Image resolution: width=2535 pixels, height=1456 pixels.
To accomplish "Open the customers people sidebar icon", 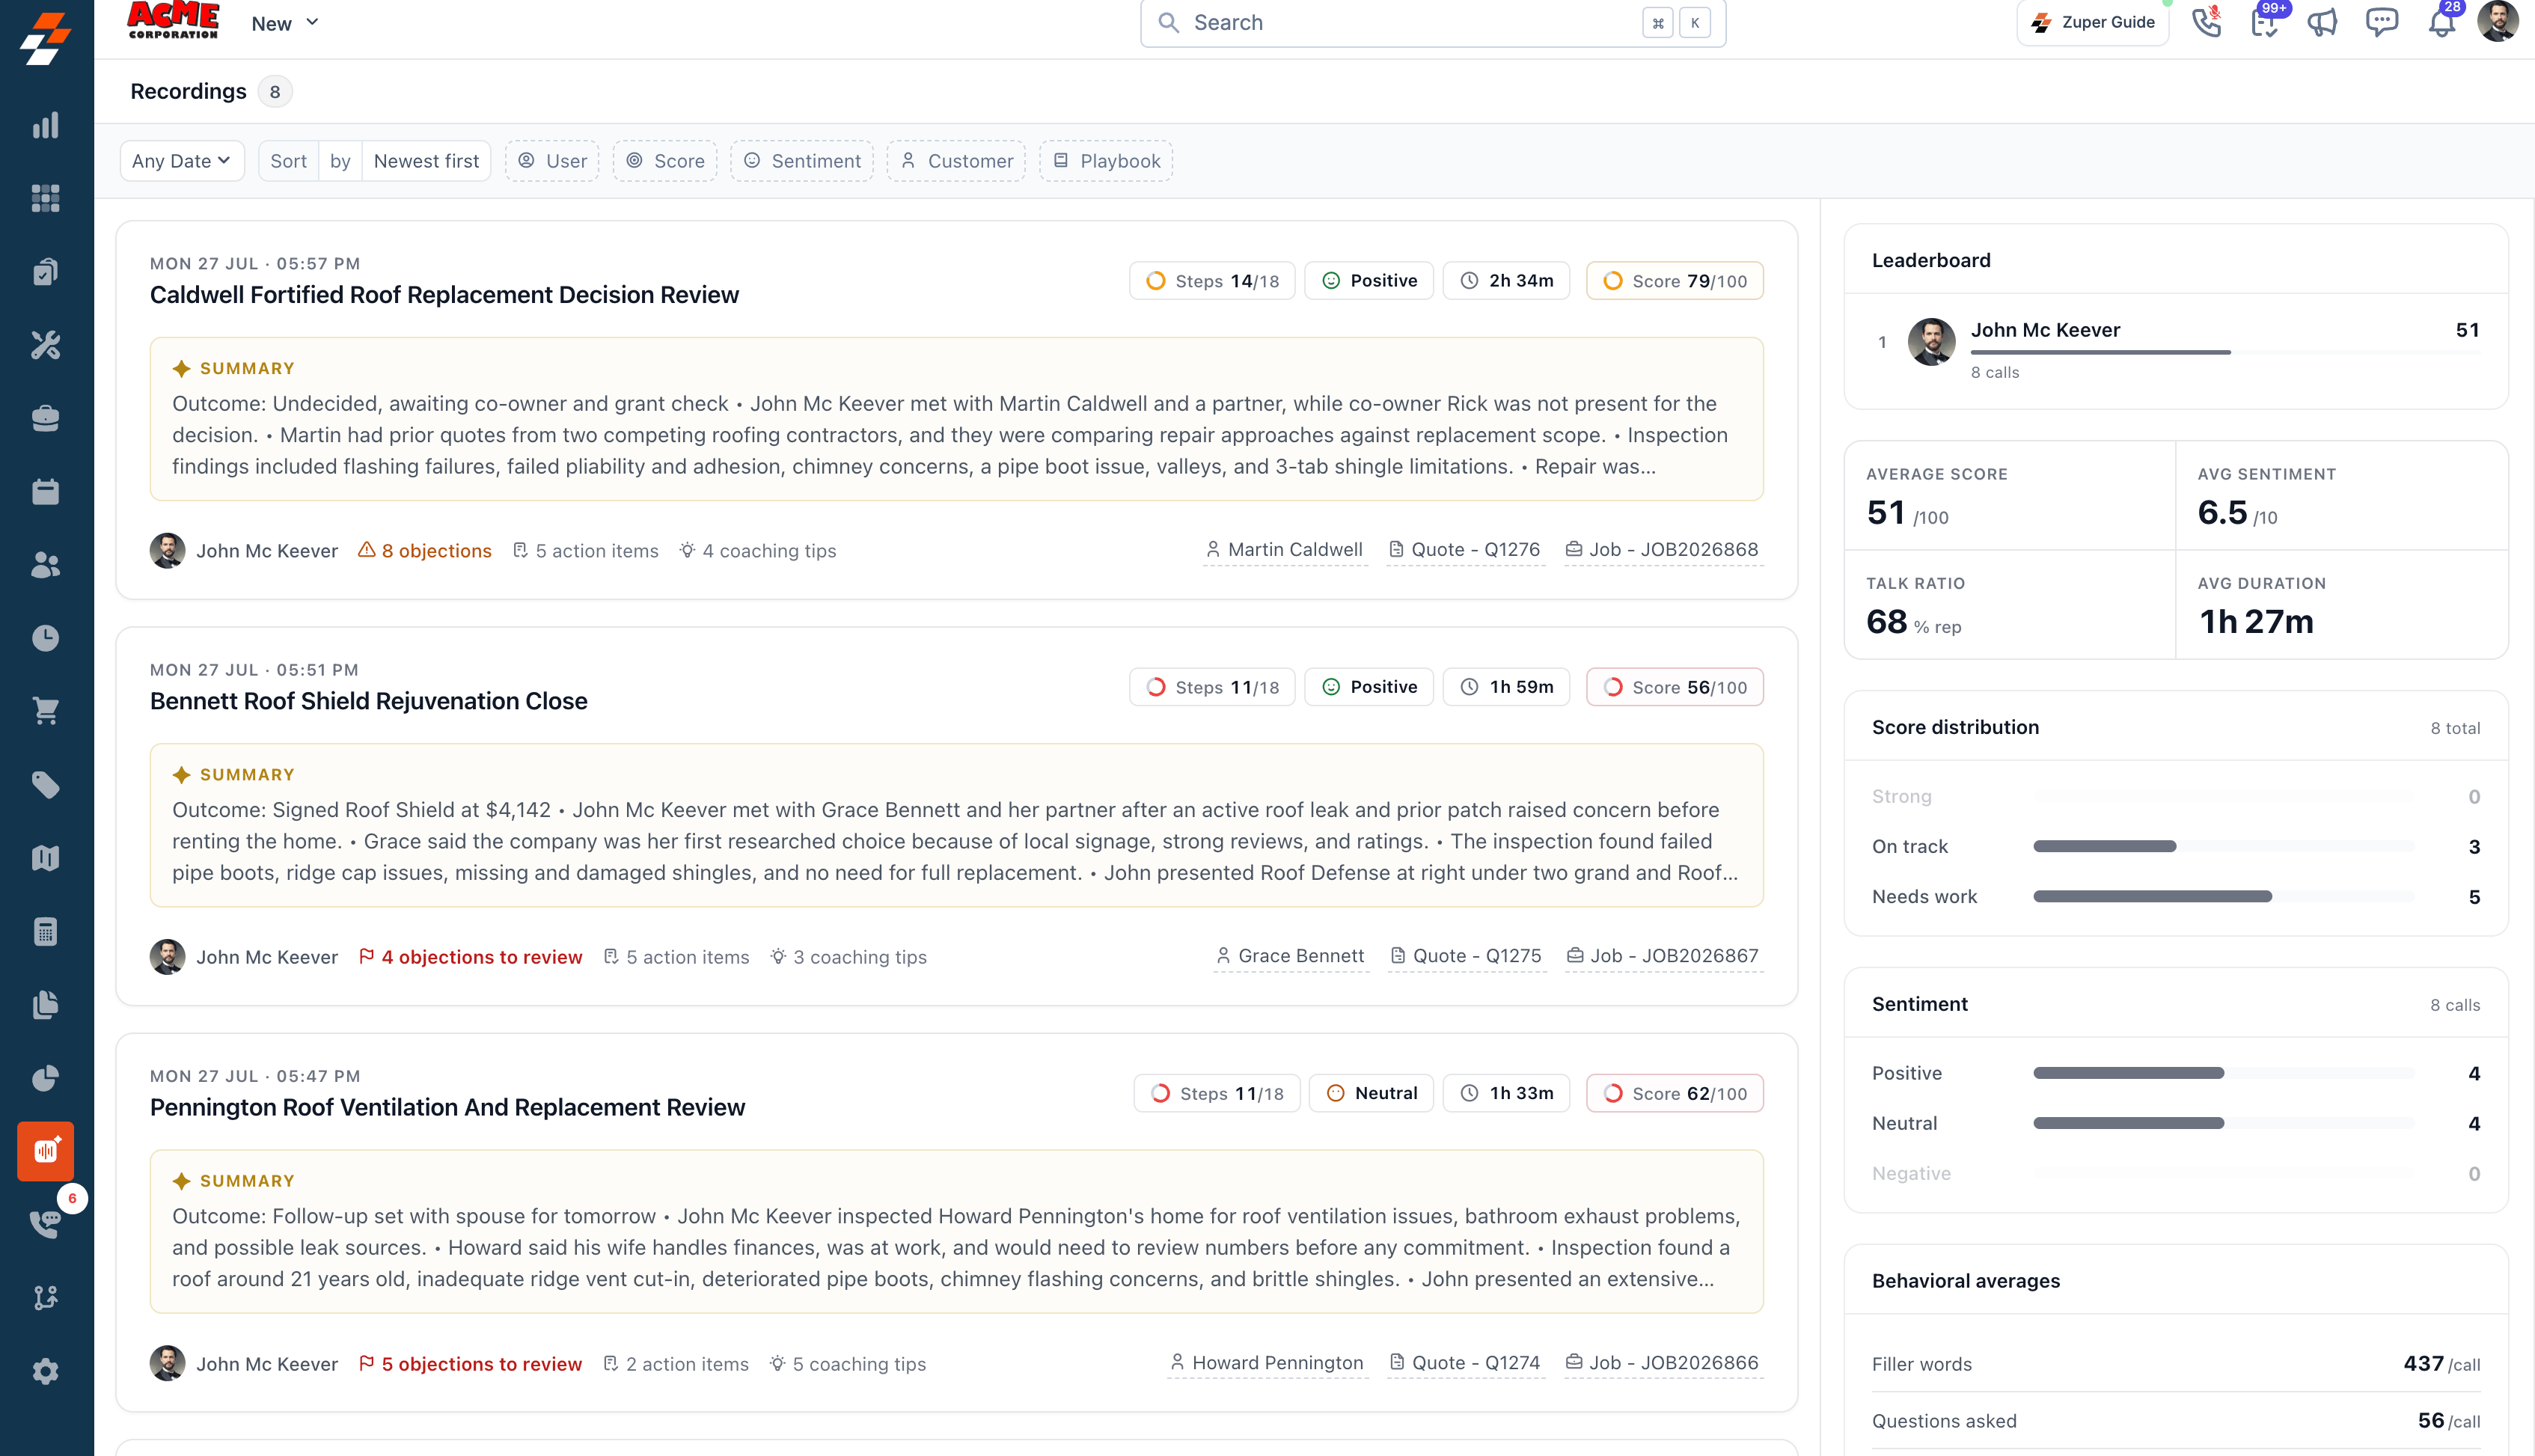I will tap(46, 565).
